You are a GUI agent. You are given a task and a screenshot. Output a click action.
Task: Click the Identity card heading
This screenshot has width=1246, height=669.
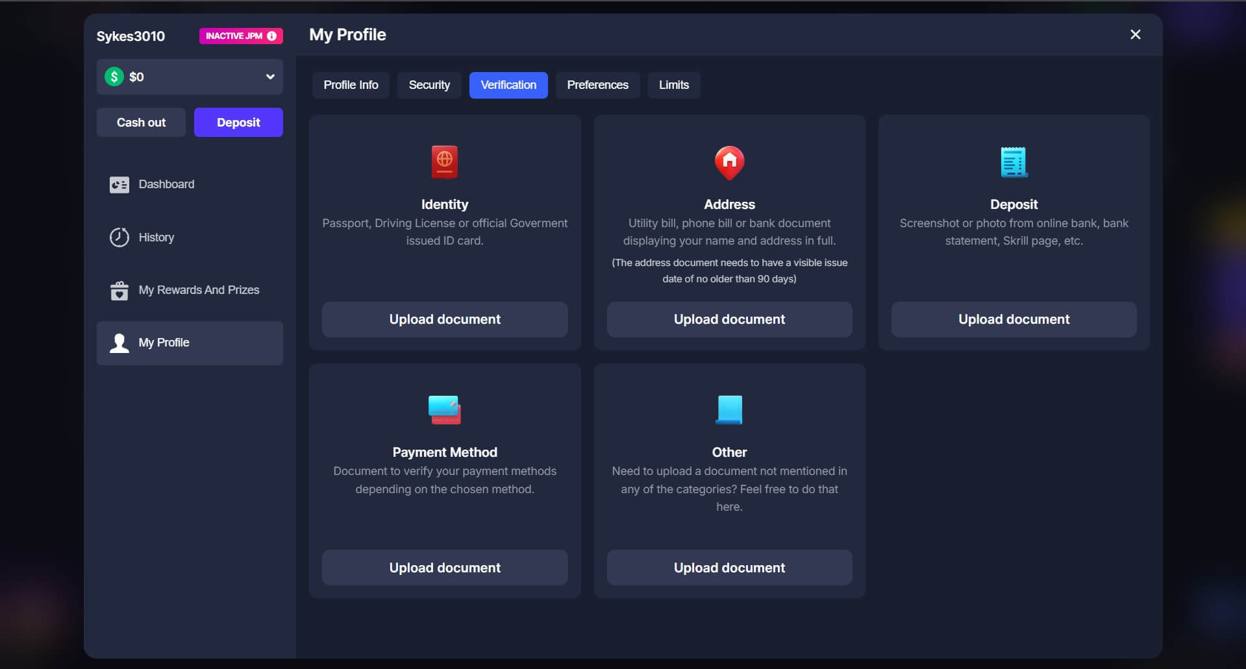click(x=445, y=204)
